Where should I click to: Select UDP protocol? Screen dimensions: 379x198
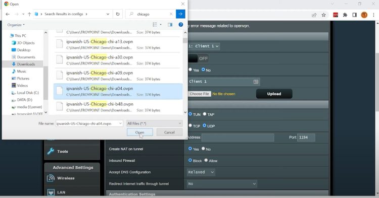click(x=205, y=125)
